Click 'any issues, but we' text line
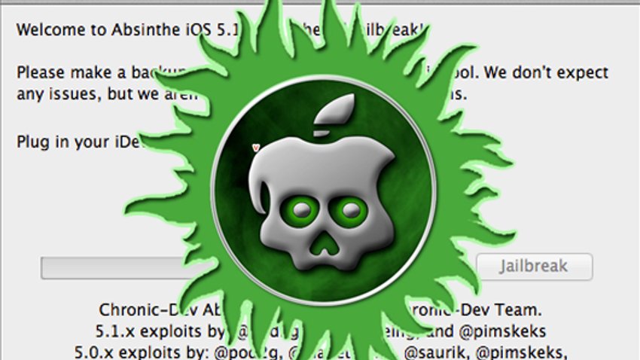Image resolution: width=640 pixels, height=360 pixels. click(x=89, y=94)
